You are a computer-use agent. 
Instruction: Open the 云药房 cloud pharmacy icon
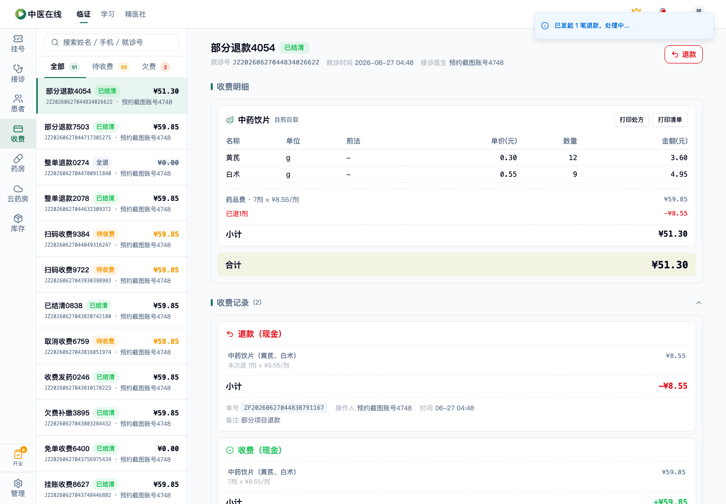18,193
